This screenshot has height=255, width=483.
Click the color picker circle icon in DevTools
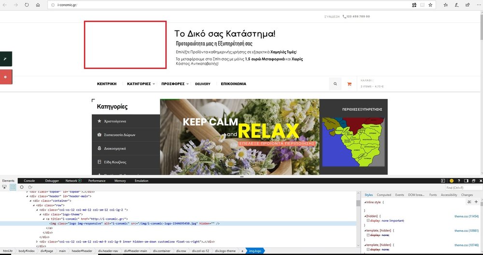pyautogui.click(x=22, y=187)
